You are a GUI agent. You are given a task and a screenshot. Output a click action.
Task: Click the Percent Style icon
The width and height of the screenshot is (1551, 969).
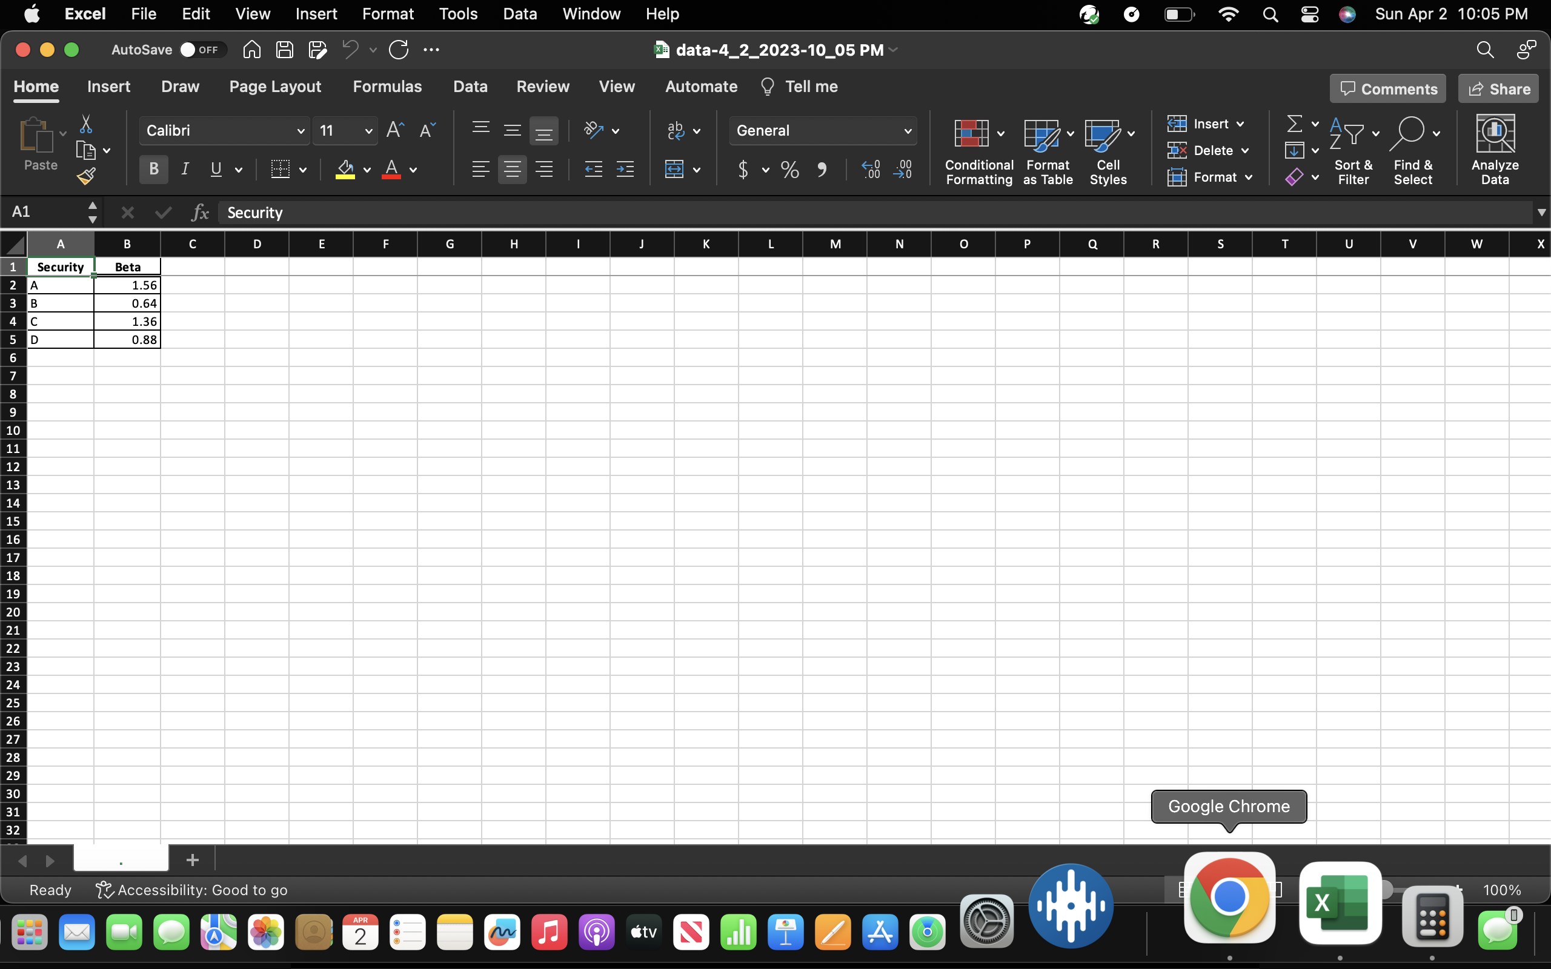[x=789, y=169]
